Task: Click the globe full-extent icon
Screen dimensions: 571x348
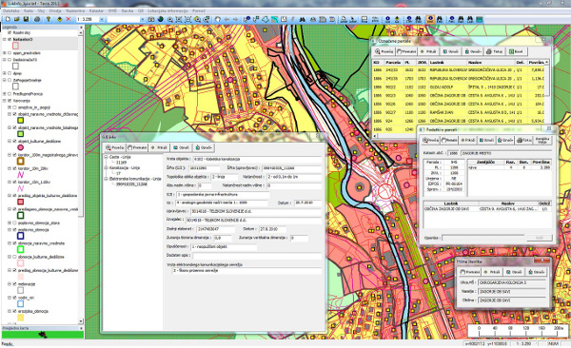Action: coord(160,19)
